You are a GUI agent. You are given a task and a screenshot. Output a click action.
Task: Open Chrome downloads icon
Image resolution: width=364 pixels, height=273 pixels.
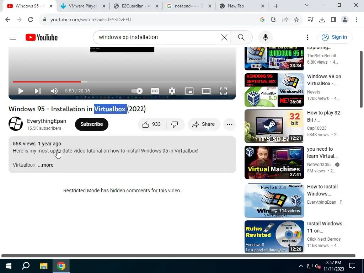point(322,20)
